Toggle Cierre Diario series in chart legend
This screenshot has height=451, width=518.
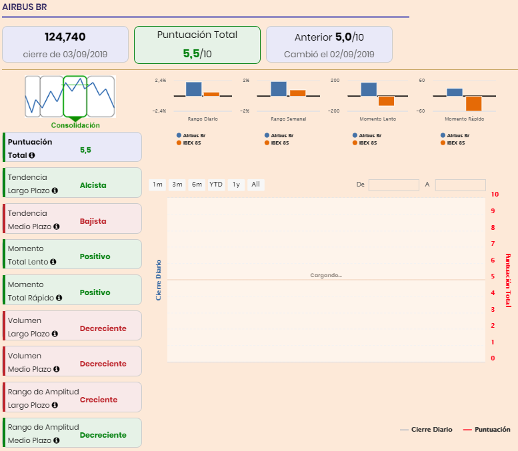coord(426,430)
